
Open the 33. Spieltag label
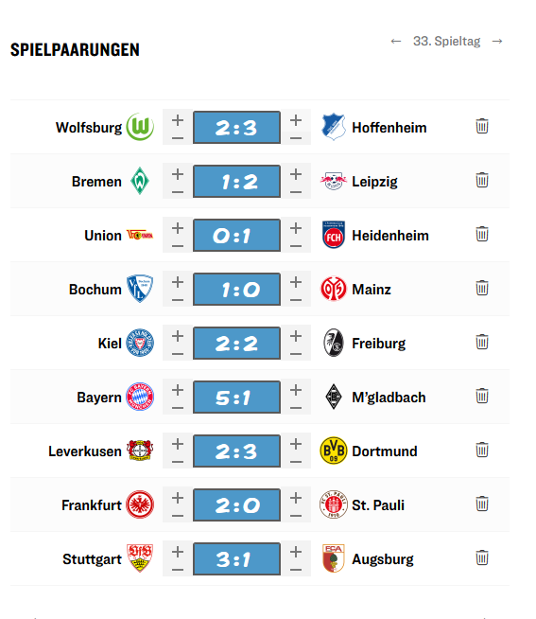click(446, 41)
